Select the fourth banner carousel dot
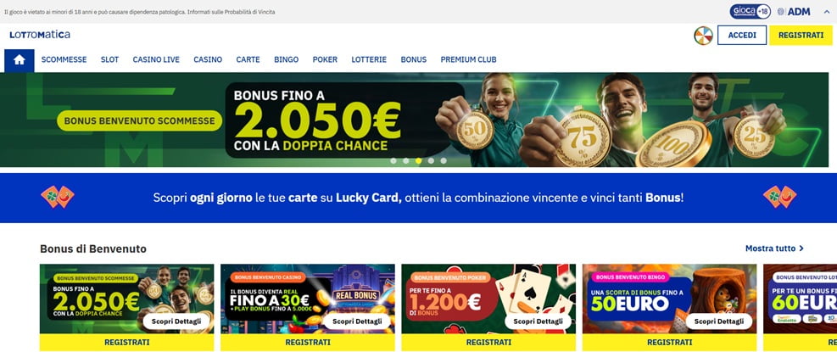837x352 pixels. pos(431,160)
